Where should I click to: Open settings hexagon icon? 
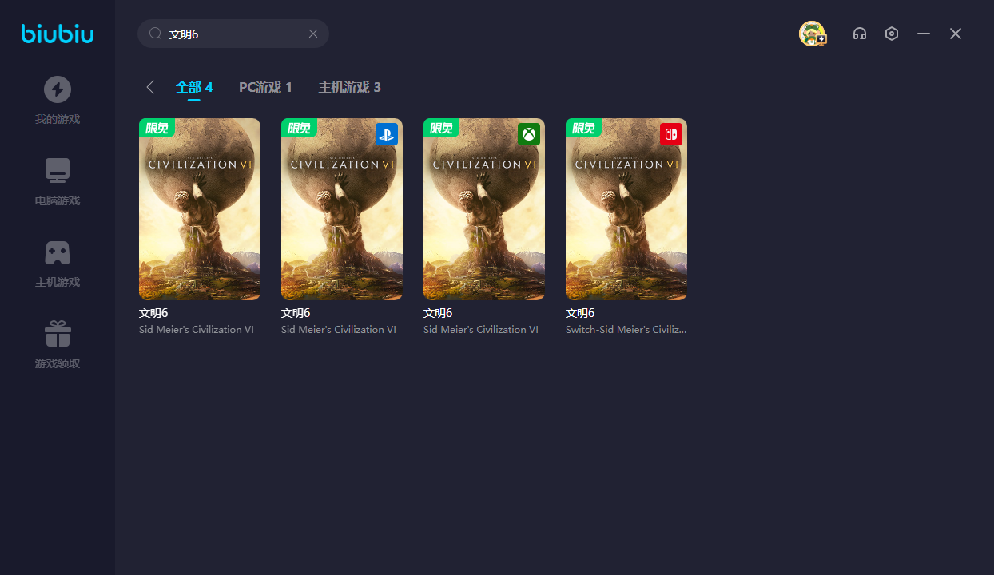coord(892,34)
